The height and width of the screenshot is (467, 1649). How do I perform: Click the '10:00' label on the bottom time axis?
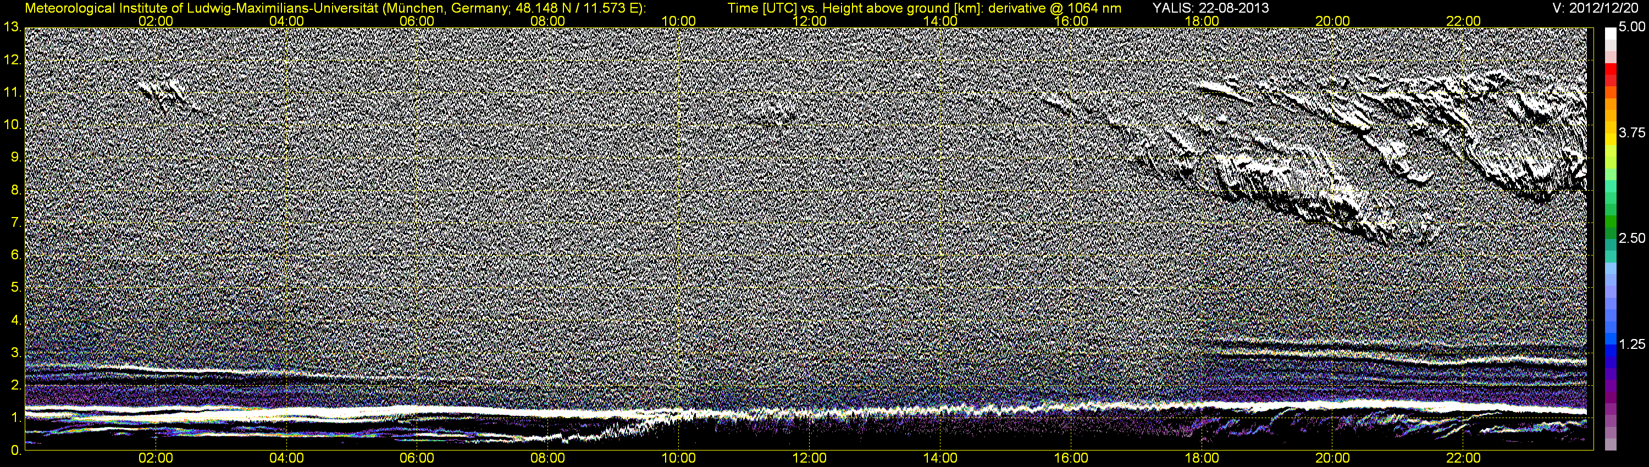pos(679,459)
